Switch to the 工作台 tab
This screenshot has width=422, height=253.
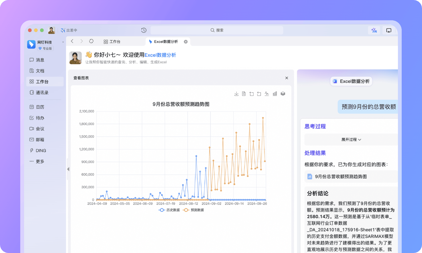point(112,42)
